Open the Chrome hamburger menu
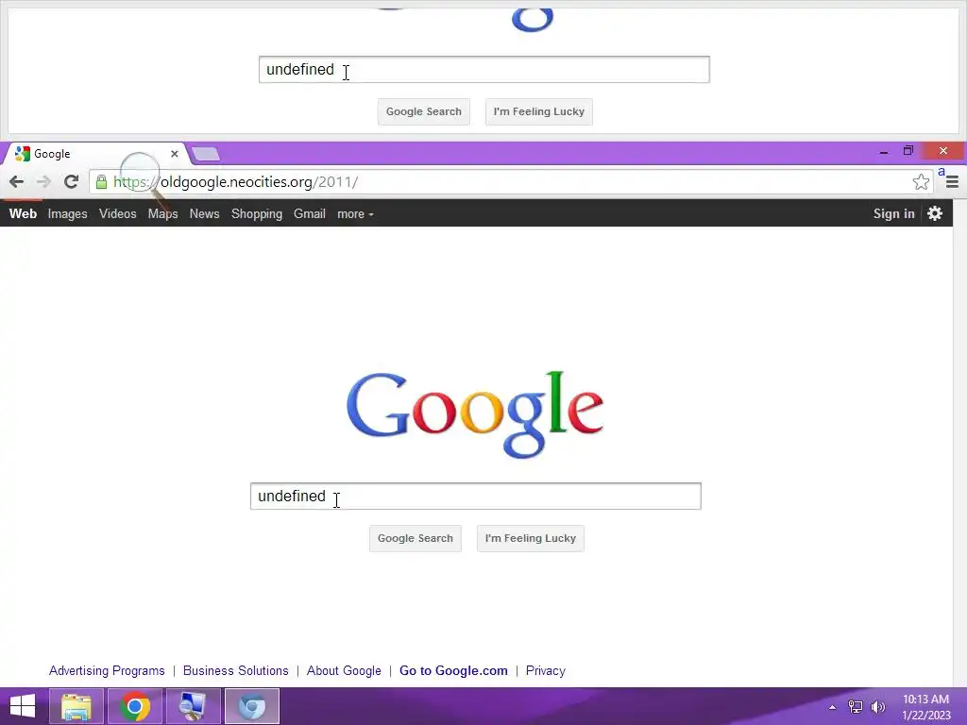The height and width of the screenshot is (725, 967). (x=952, y=182)
